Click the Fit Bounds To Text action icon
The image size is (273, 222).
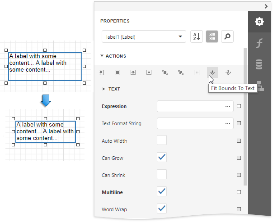212,72
